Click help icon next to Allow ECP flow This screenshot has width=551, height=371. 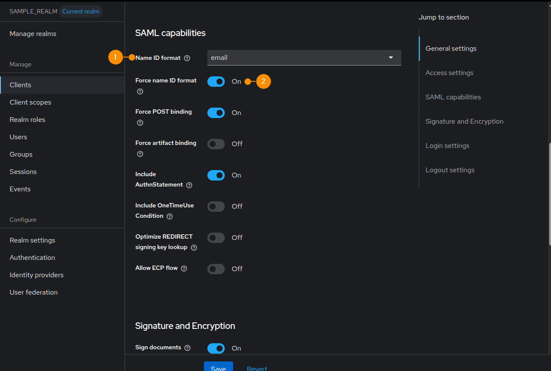[184, 269]
